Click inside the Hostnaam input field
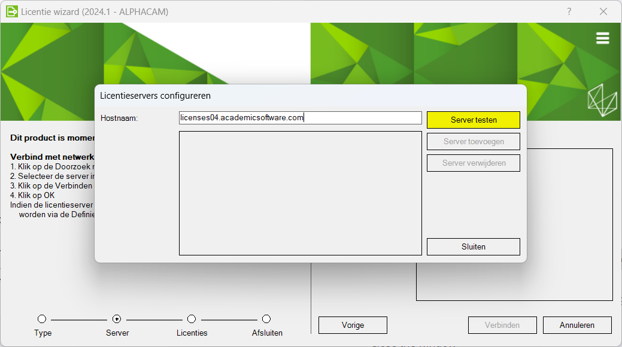 pyautogui.click(x=299, y=118)
